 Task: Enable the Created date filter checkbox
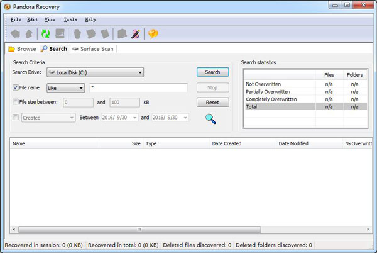15,117
